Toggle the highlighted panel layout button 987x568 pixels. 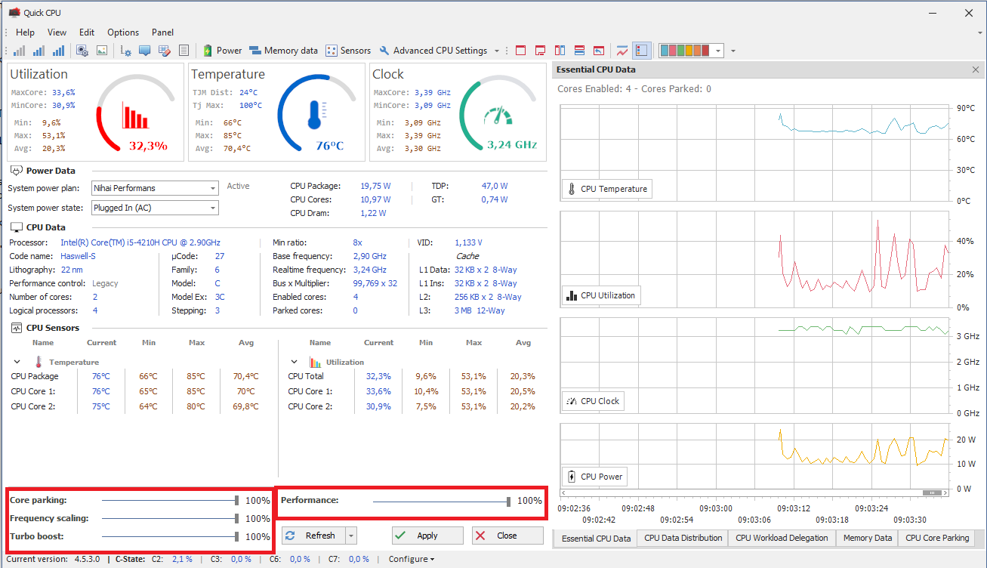pyautogui.click(x=641, y=51)
